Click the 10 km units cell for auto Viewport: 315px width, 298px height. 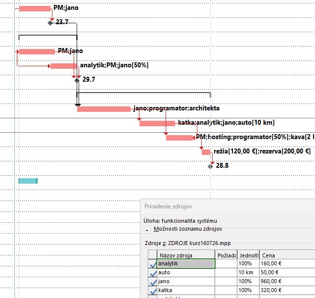tap(248, 273)
